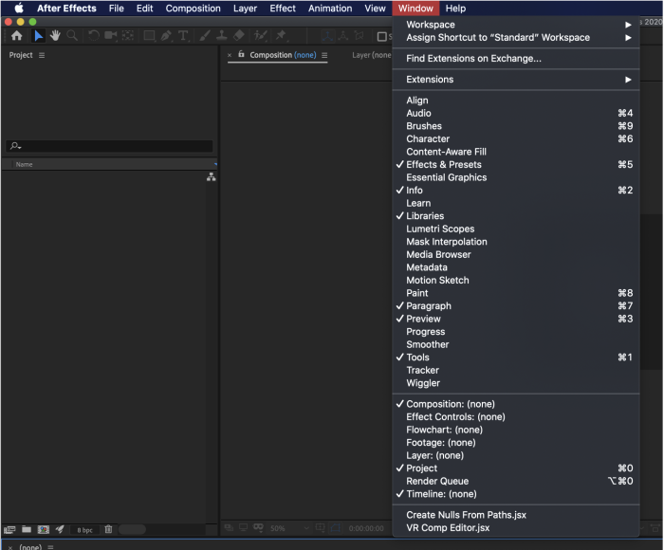Image resolution: width=664 pixels, height=550 pixels.
Task: Uncheck the Preview panel entry
Action: point(516,319)
